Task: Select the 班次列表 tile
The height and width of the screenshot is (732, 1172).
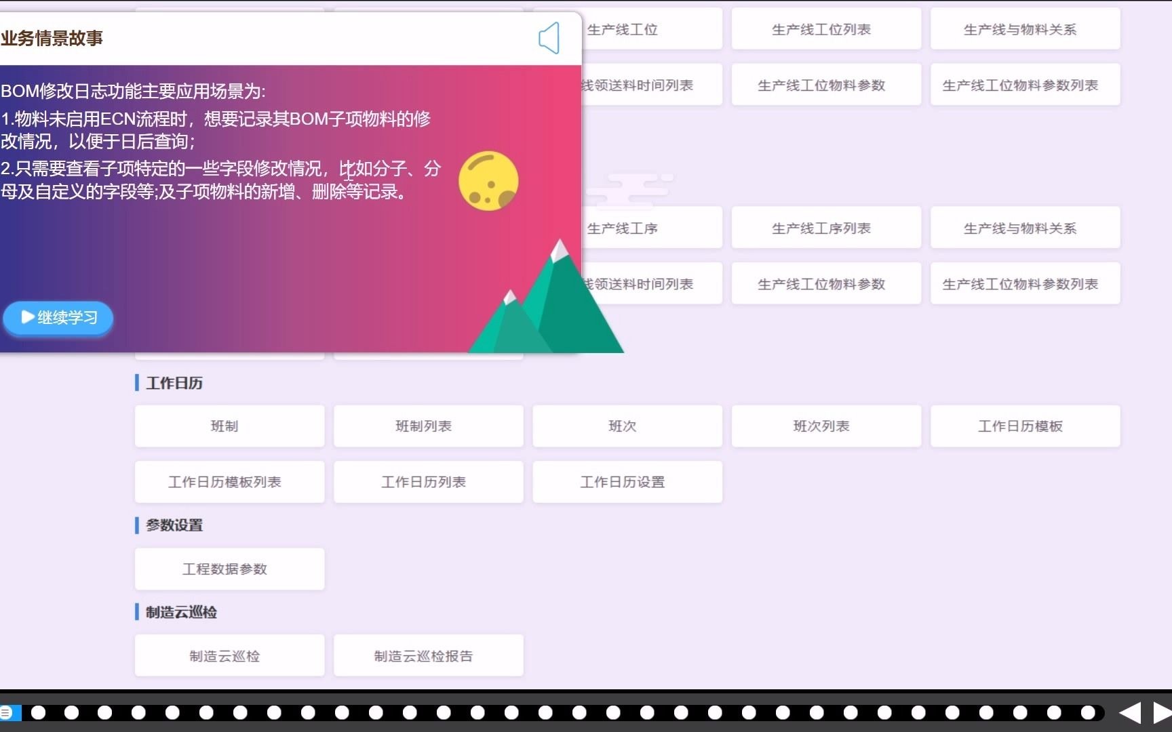Action: pos(826,426)
